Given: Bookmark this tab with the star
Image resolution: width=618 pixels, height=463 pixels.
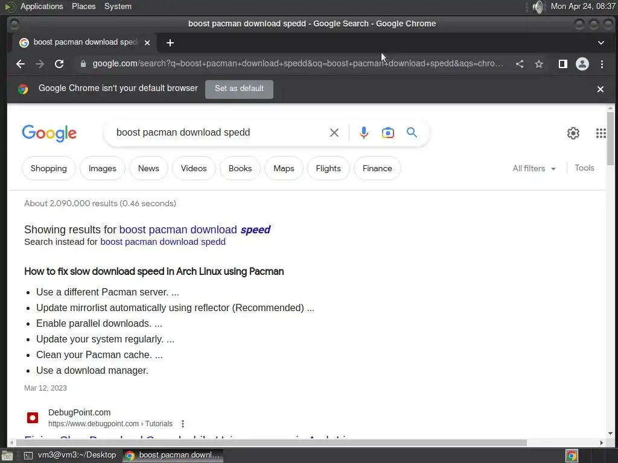Looking at the screenshot, I should pyautogui.click(x=539, y=64).
